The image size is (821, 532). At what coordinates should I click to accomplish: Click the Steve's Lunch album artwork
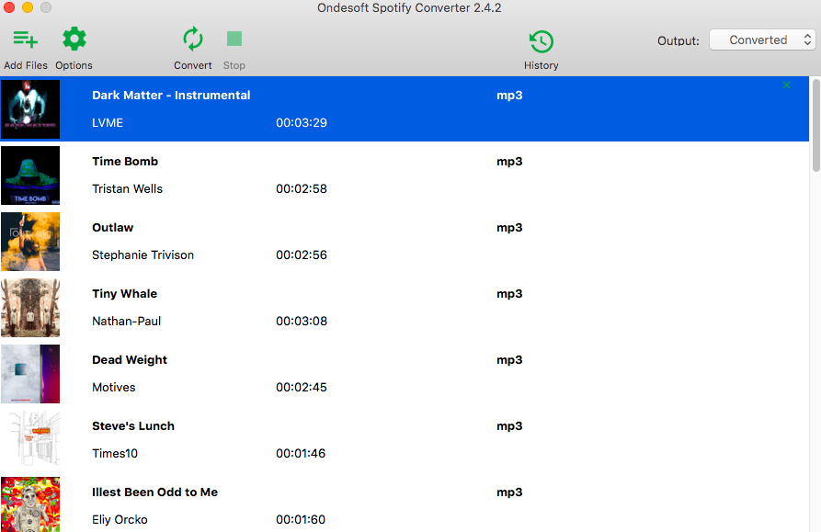pyautogui.click(x=30, y=440)
